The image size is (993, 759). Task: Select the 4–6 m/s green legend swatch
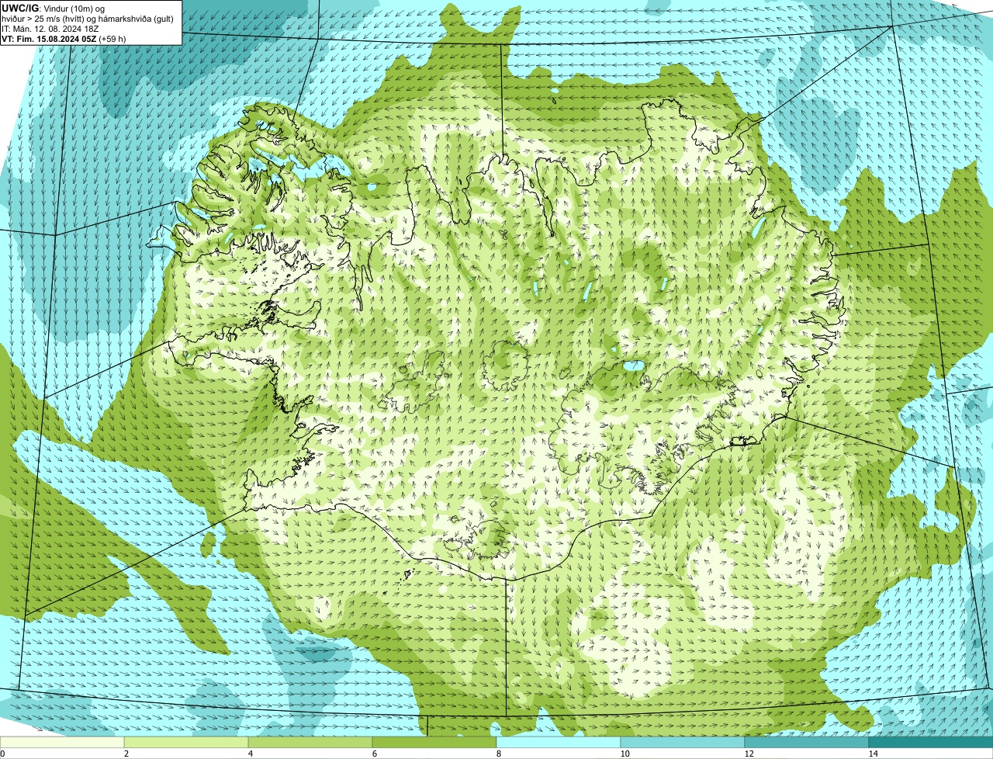(x=311, y=742)
